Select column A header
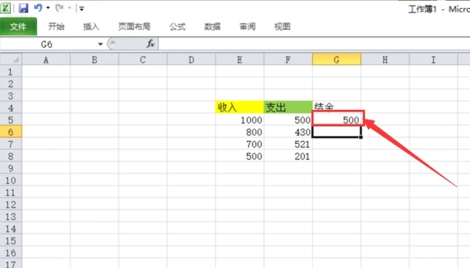Image resolution: width=470 pixels, height=268 pixels. [x=46, y=59]
